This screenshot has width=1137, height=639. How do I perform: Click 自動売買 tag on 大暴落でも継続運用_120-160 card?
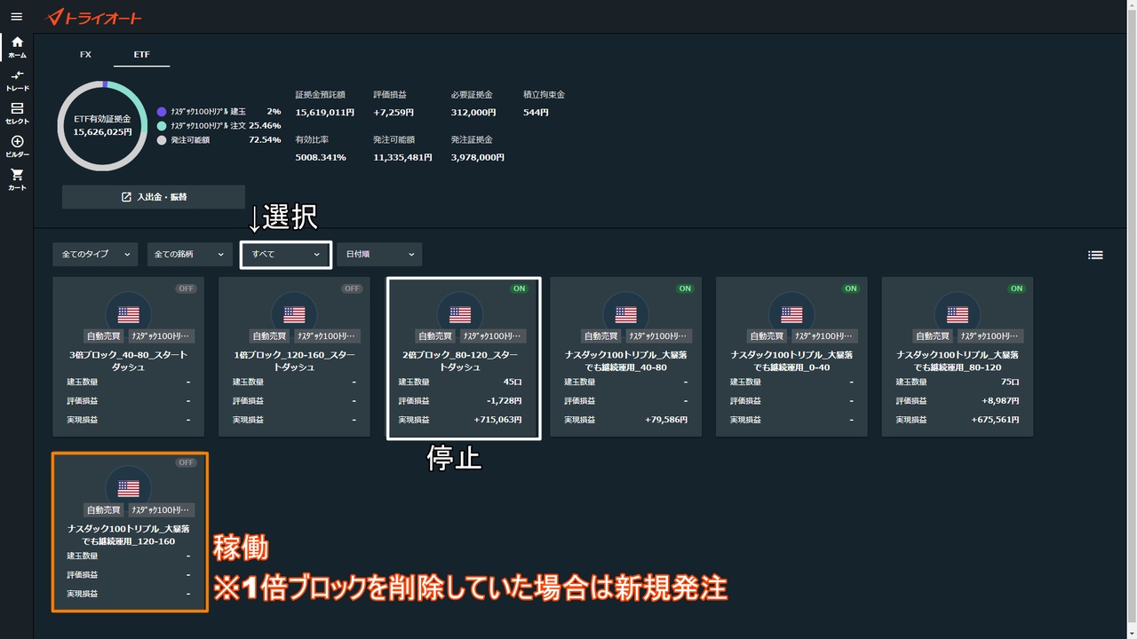(104, 510)
